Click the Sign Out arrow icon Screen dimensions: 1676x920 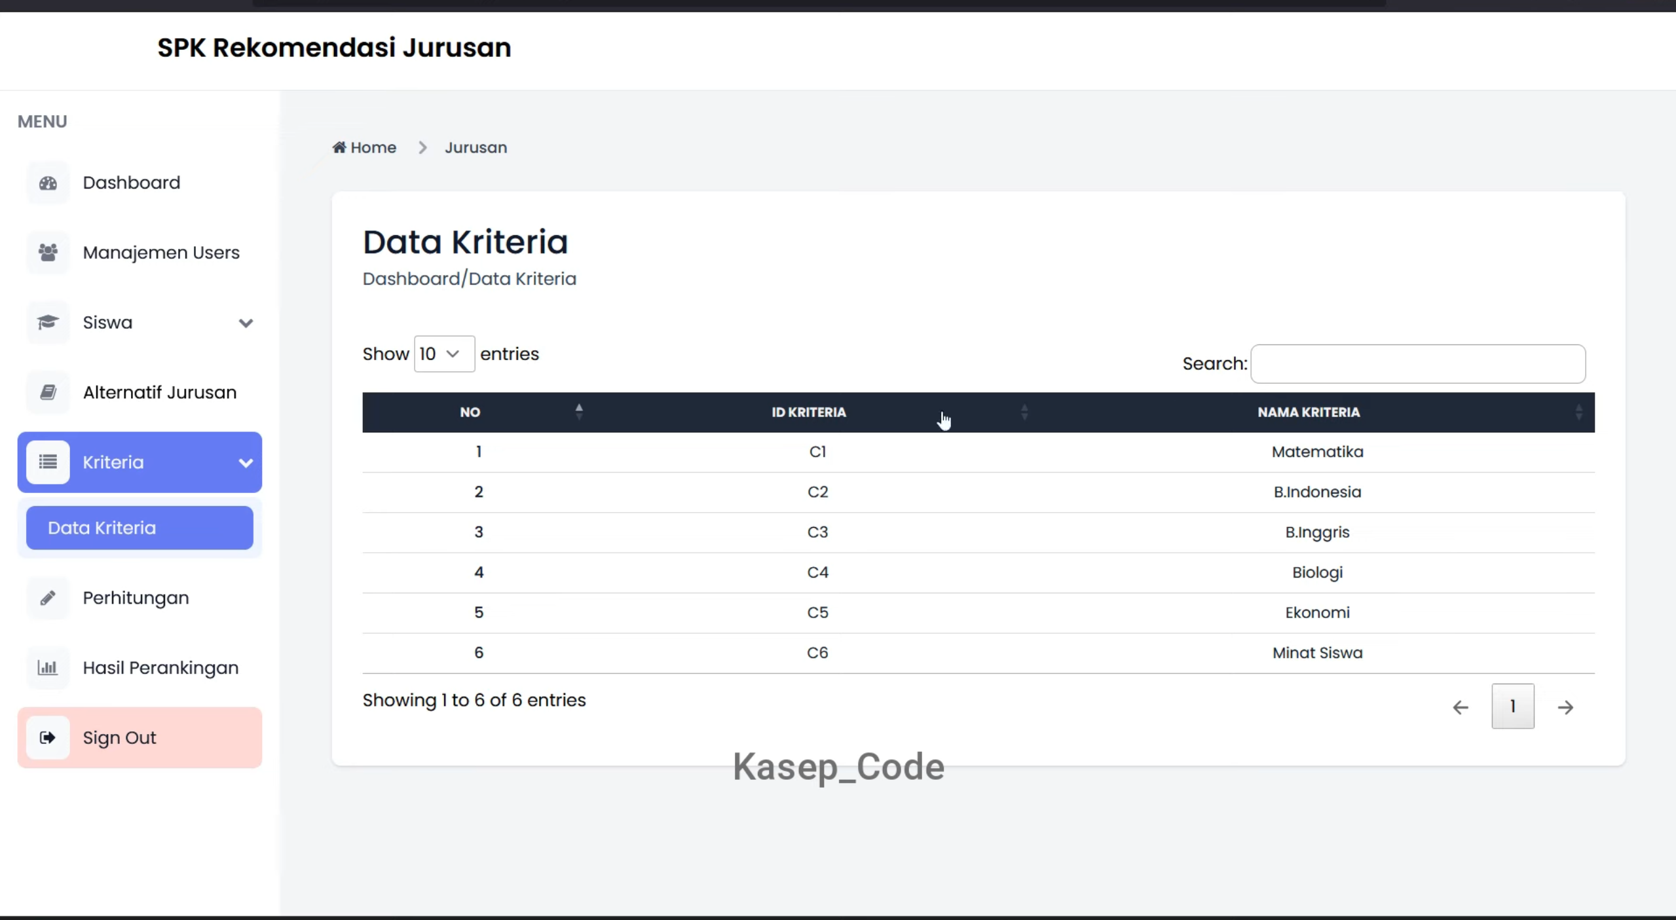(48, 738)
